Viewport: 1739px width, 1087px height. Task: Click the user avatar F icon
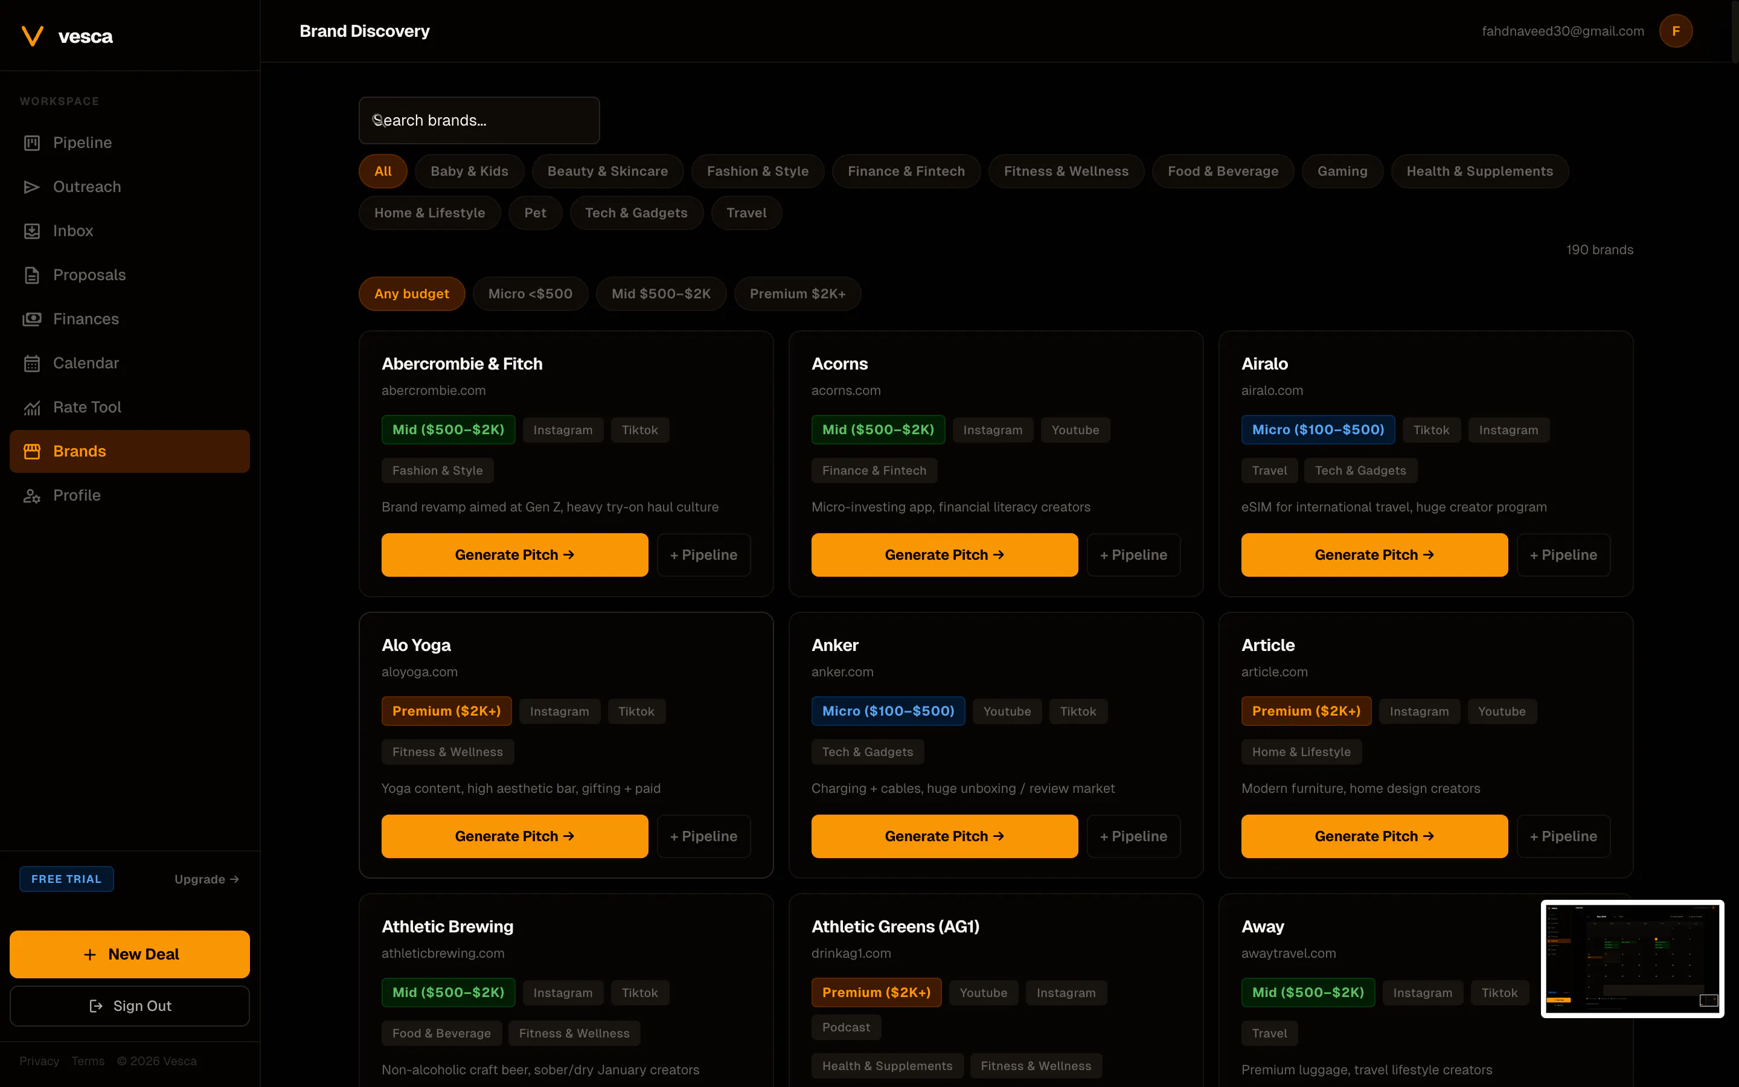pyautogui.click(x=1676, y=31)
